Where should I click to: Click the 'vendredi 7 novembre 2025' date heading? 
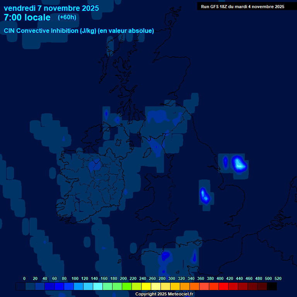[51, 8]
